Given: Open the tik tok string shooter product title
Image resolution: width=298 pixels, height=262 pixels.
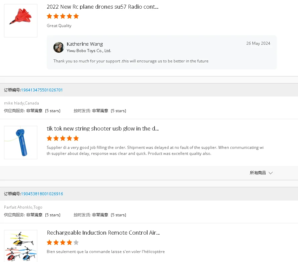Looking at the screenshot, I should pos(102,128).
